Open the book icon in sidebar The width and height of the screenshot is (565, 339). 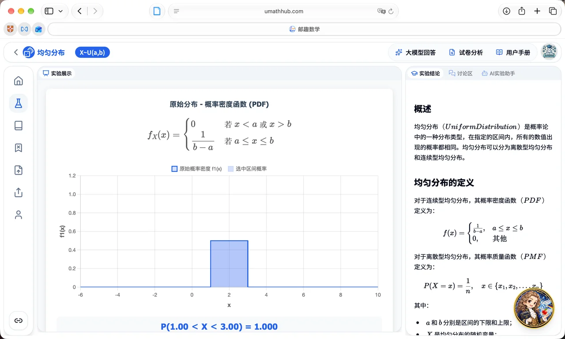tap(18, 126)
